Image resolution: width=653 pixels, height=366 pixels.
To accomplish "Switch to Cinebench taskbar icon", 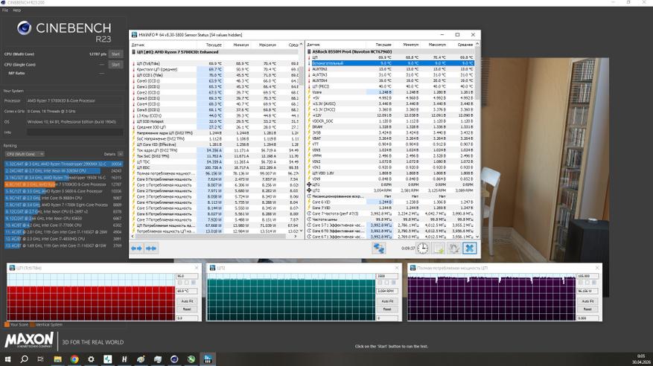I will [x=174, y=359].
